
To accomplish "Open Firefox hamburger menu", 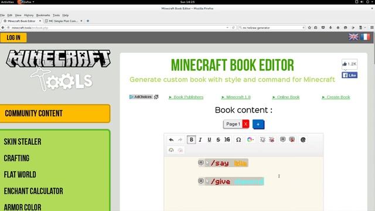I will pos(372,28).
